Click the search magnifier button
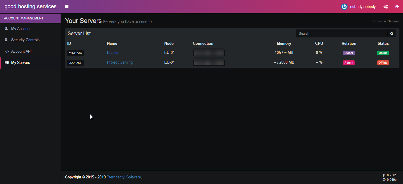Screen dimensions: 403x184 point(392,34)
